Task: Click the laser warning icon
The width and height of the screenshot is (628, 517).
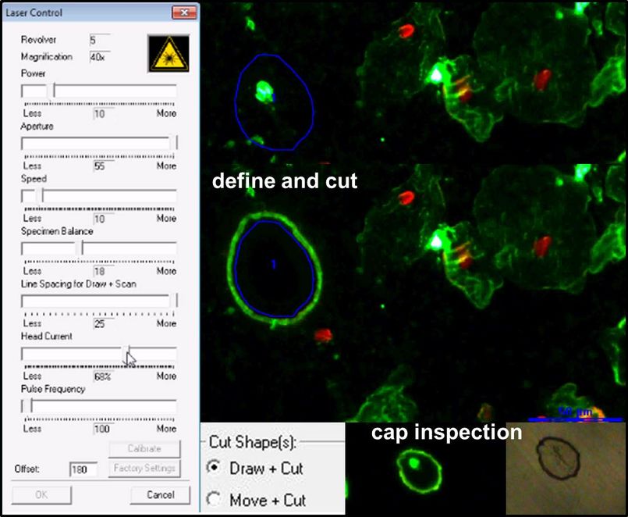Action: click(x=167, y=53)
